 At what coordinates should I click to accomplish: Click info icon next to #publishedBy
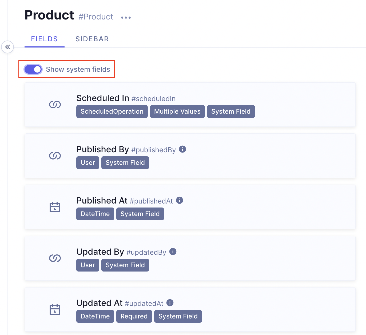tap(182, 149)
